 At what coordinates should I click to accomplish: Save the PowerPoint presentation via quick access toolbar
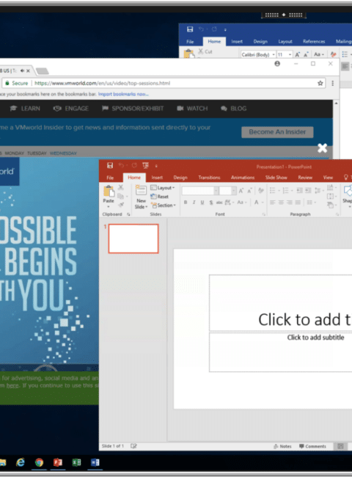(x=110, y=166)
